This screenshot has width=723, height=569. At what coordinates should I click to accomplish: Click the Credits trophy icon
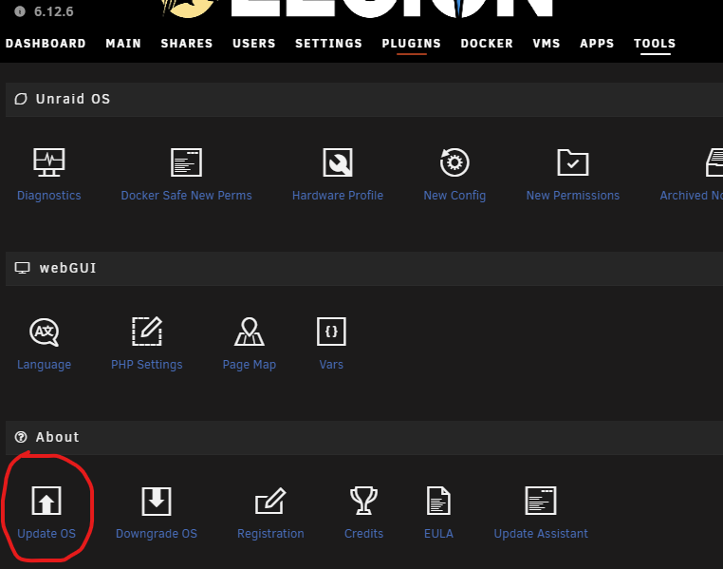(363, 501)
